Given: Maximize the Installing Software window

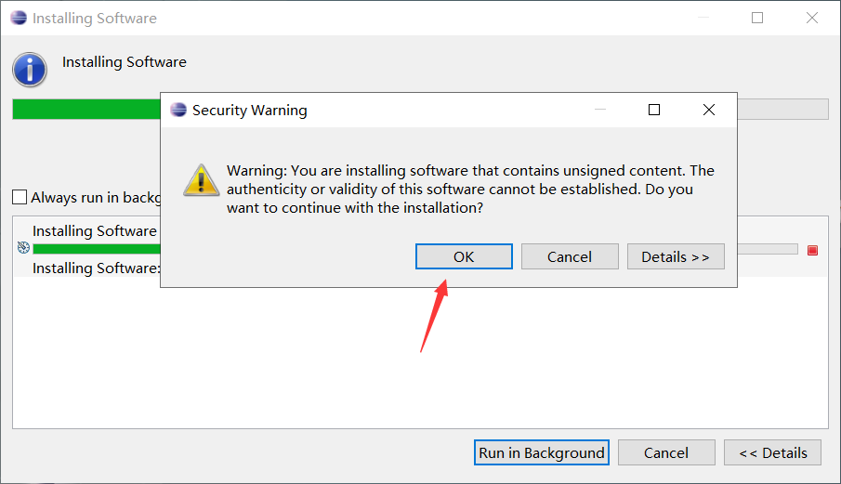Looking at the screenshot, I should [x=757, y=18].
